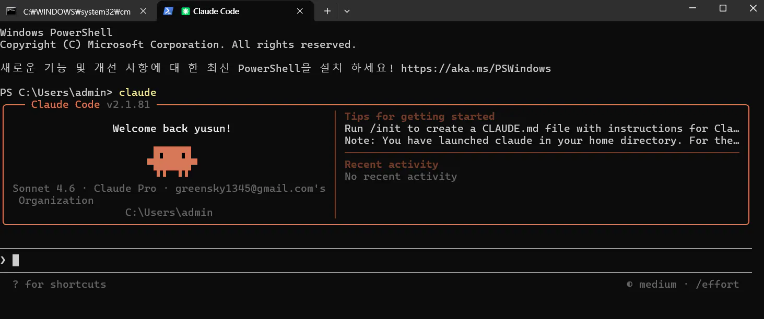Click the Claude Code v2.1.81 version label
This screenshot has height=319, width=764.
(x=90, y=104)
